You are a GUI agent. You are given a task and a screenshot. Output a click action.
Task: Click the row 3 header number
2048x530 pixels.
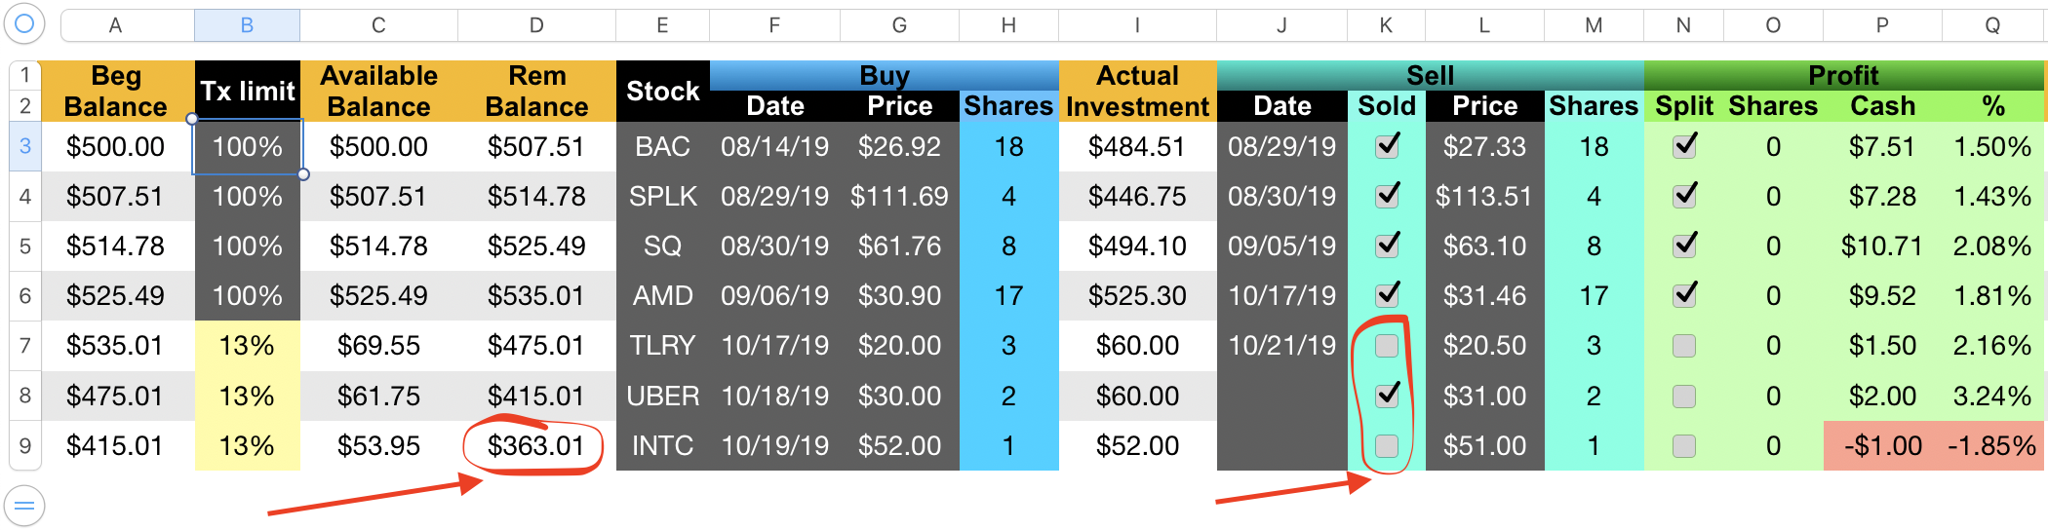pyautogui.click(x=25, y=147)
